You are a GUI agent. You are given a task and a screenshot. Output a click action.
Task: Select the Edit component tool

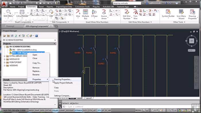(x=51, y=13)
